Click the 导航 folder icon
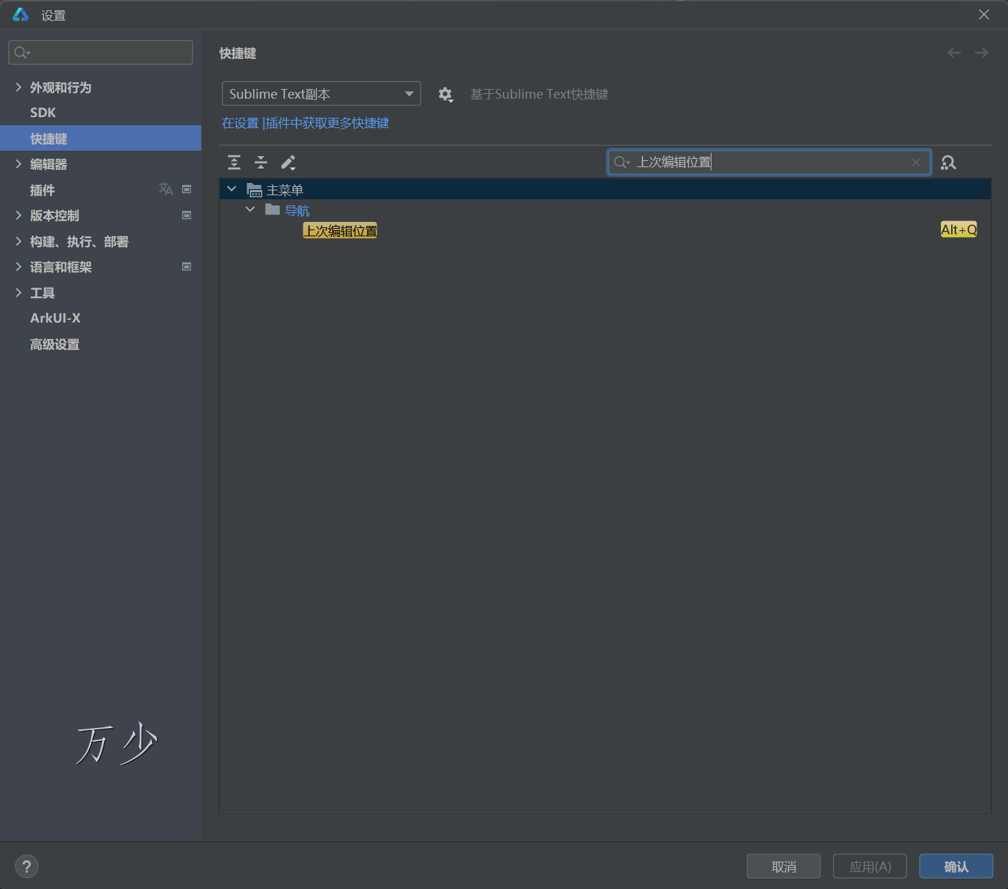1008x889 pixels. [273, 210]
